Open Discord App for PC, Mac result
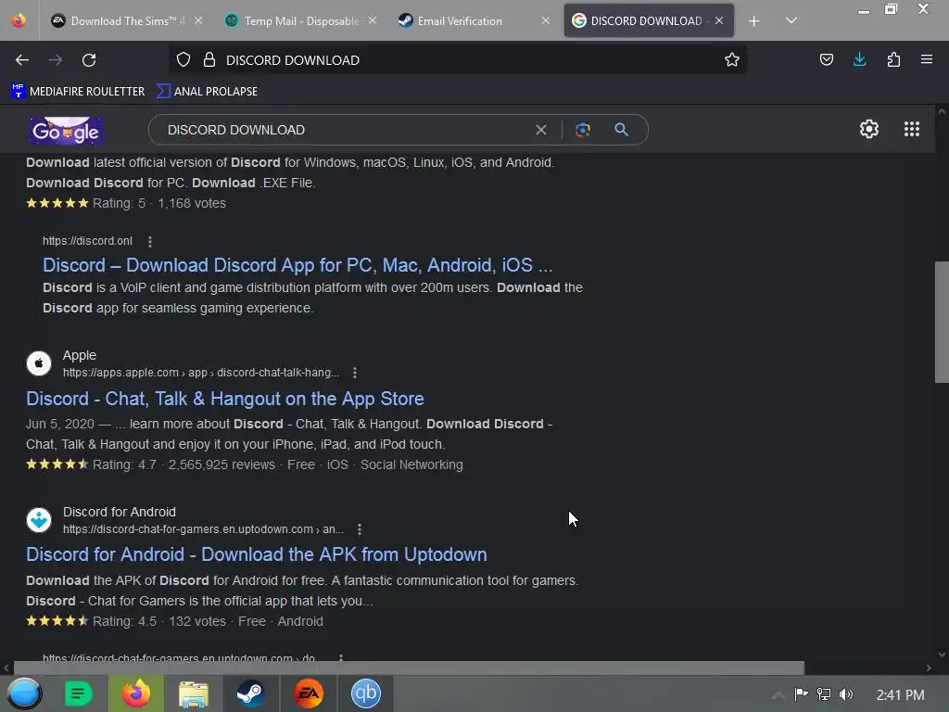949x712 pixels. 297,265
